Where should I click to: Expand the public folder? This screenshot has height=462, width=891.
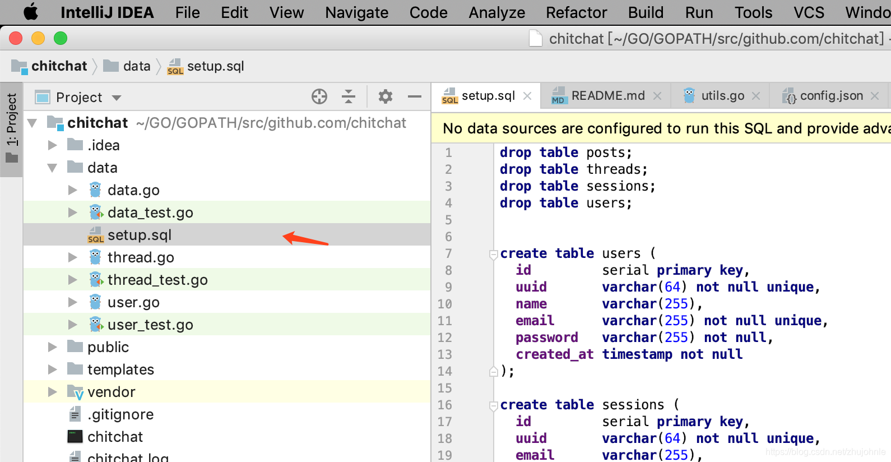[x=53, y=347]
